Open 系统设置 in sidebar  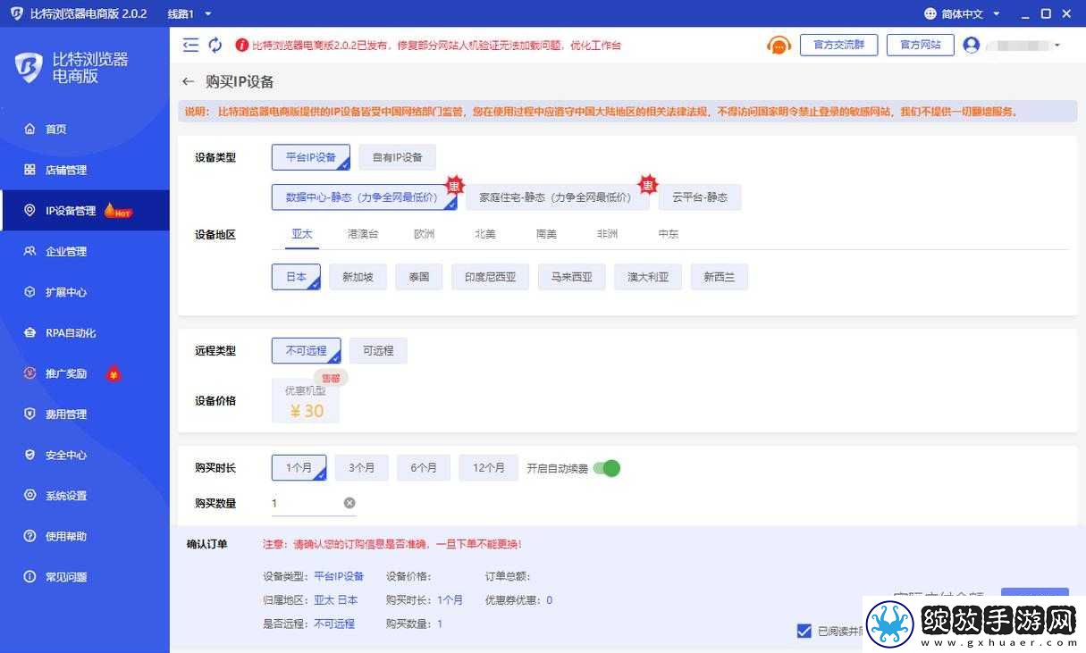pos(85,496)
